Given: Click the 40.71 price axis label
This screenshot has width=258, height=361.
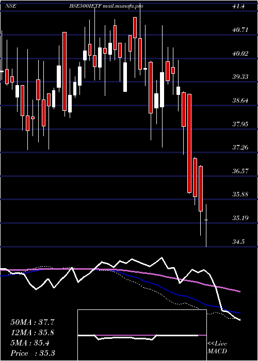Looking at the screenshot, I should tap(240, 30).
